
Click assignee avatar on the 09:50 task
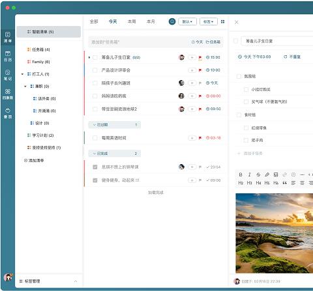click(x=181, y=109)
